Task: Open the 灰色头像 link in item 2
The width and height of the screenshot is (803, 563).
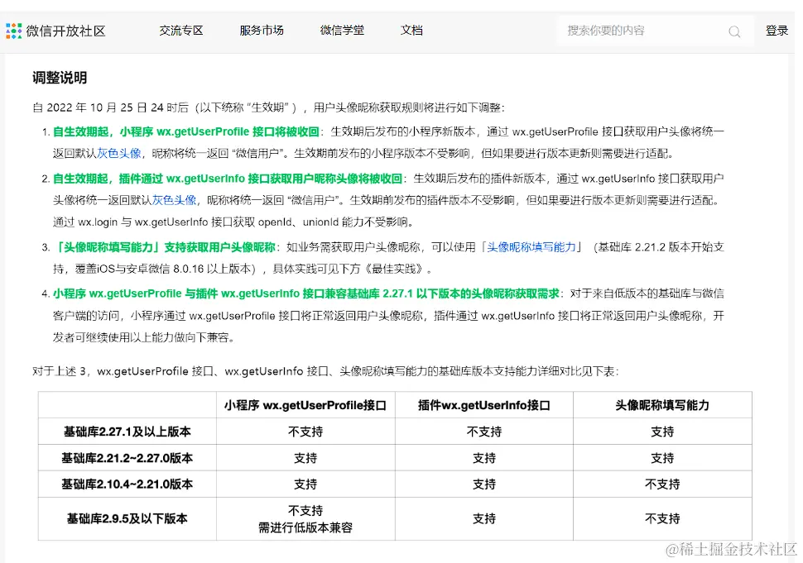Action: point(174,200)
